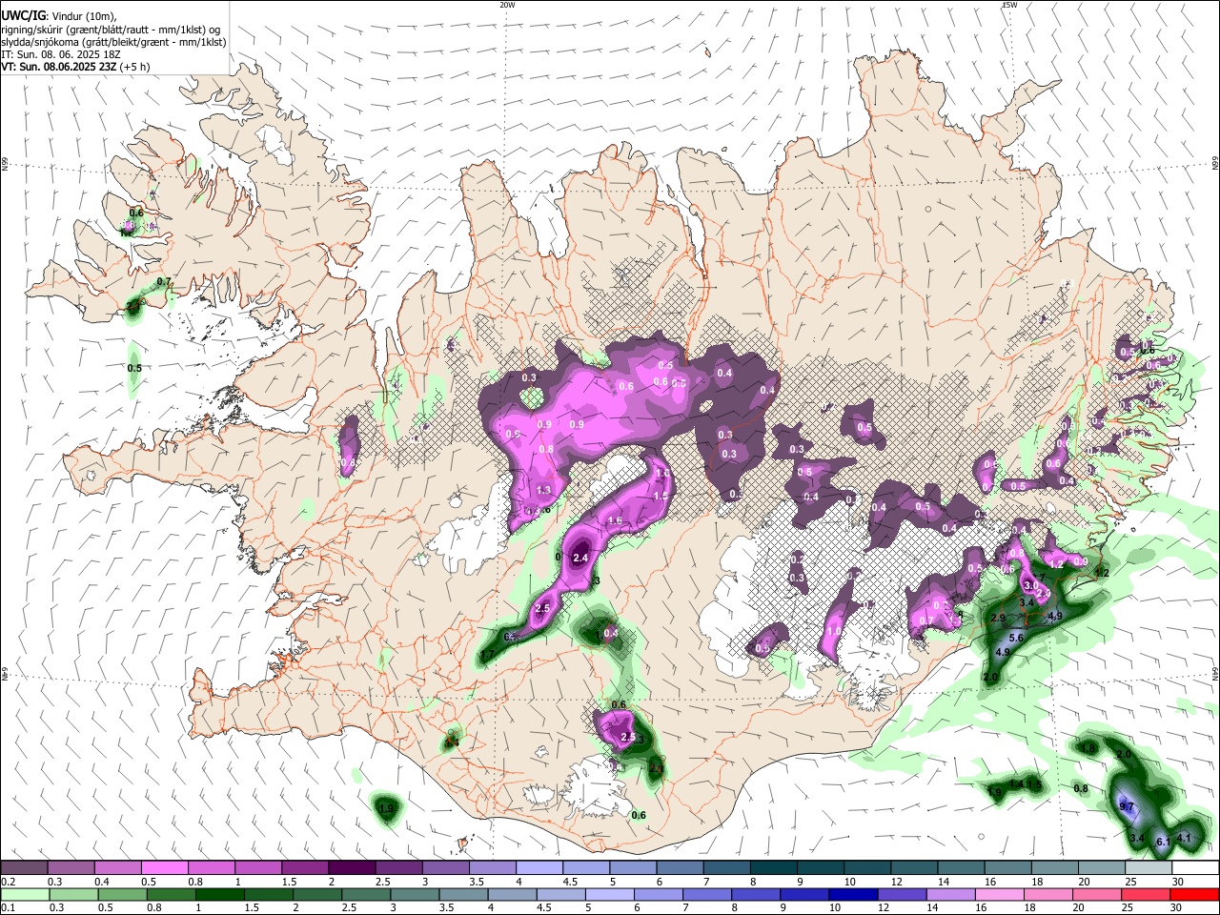Select the 0.1–0.3 pale green swatch, lower legend row
The width and height of the screenshot is (1220, 915).
click(x=24, y=894)
